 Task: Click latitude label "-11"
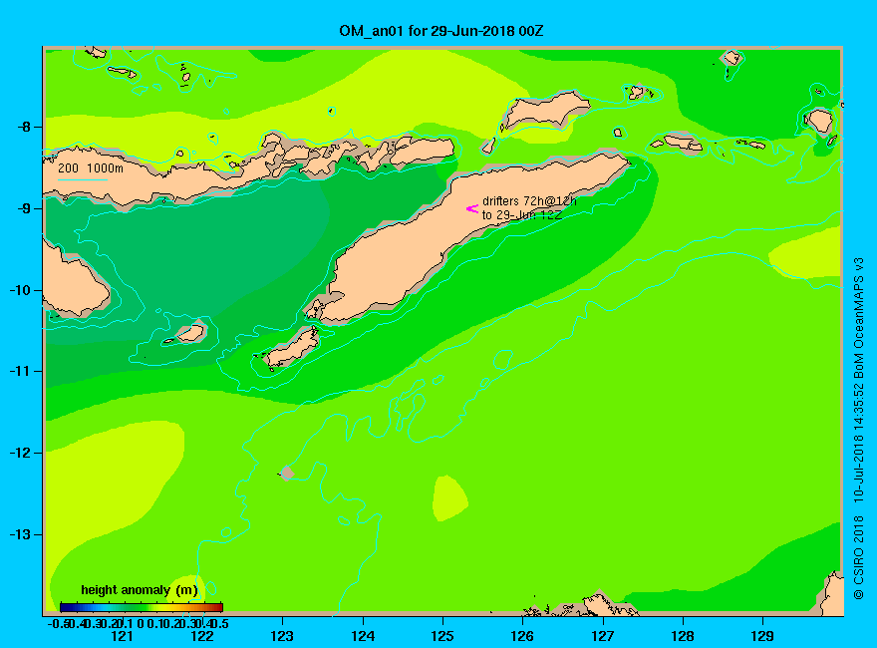pos(21,371)
